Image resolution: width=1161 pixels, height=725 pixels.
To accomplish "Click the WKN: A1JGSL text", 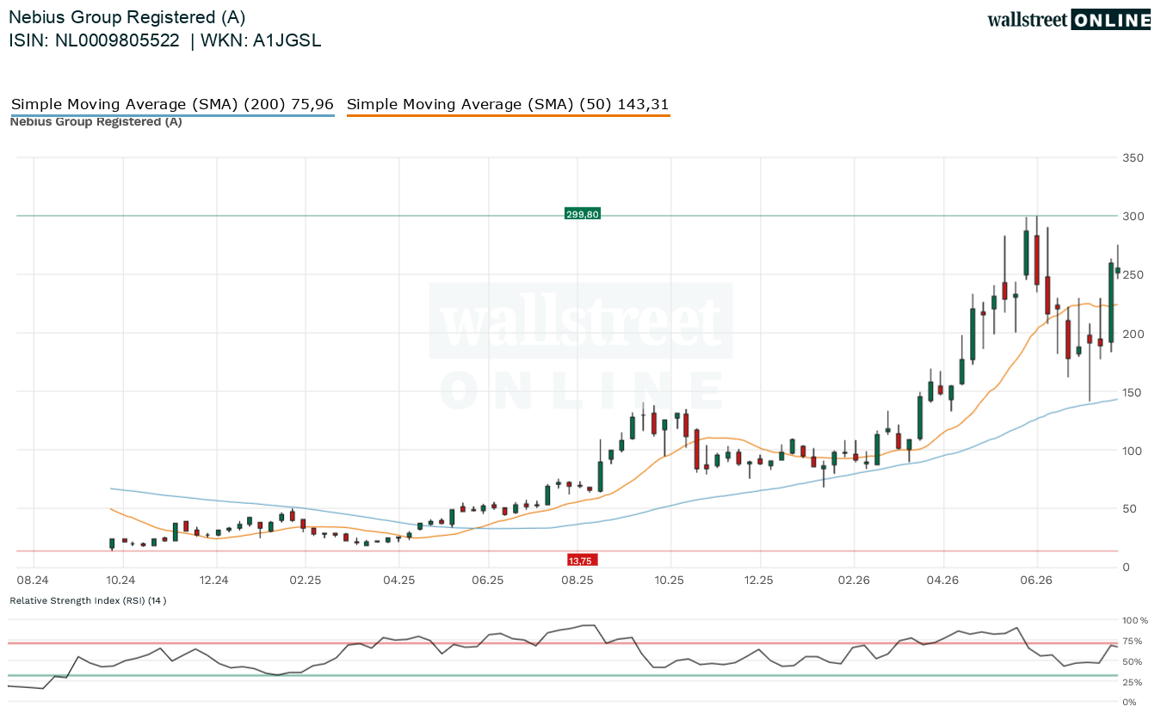I will pos(262,40).
